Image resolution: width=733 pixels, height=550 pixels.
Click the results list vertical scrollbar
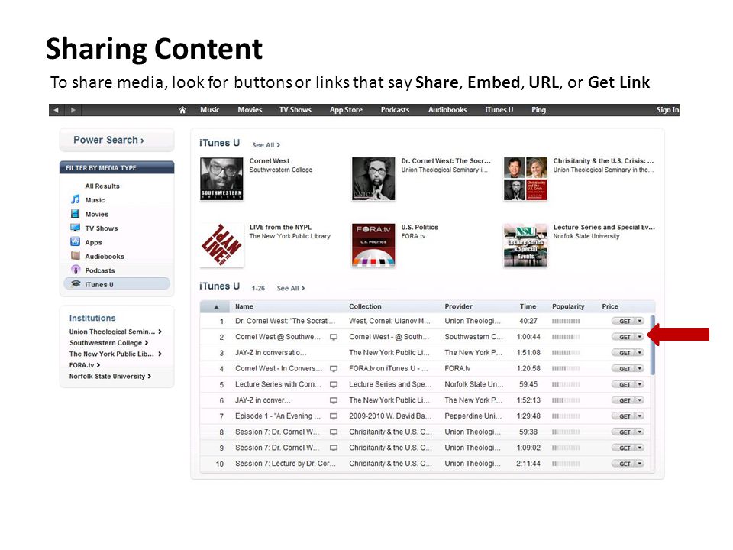653,346
